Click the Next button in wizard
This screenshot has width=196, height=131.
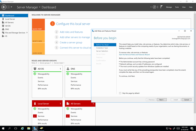(x=162, y=100)
